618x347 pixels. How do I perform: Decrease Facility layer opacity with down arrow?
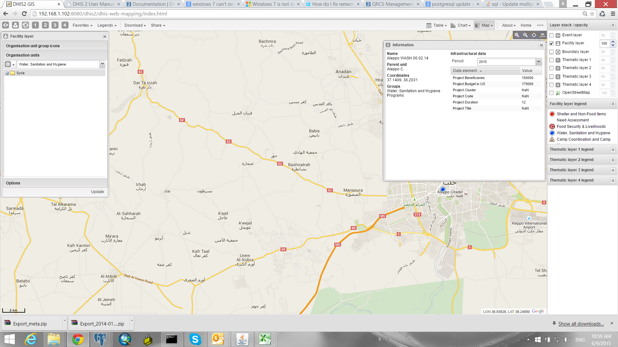[x=613, y=45]
